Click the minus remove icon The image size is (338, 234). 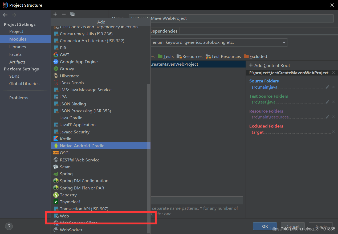[64, 14]
